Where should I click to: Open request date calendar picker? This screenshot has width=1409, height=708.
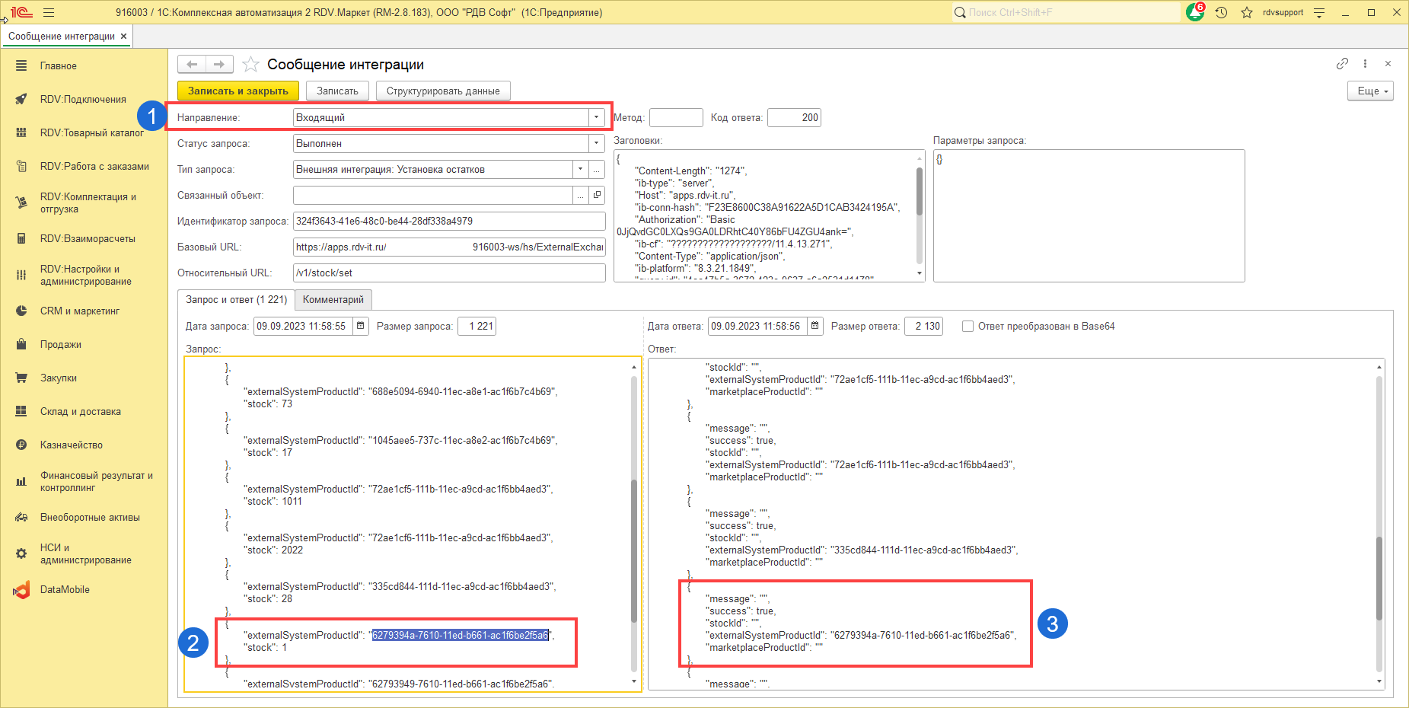point(361,327)
